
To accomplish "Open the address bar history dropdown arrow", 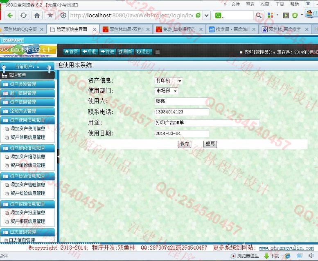I will pos(206,15).
